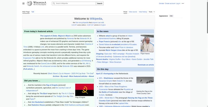Open the Jennifer Toth link
The width and height of the screenshot is (208, 107).
point(148,59)
